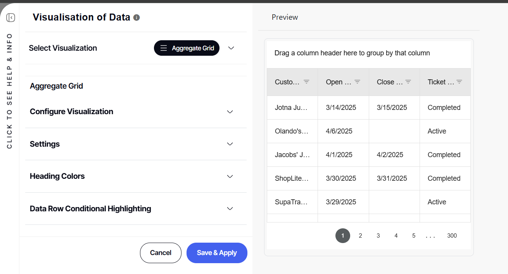Click Completed status in Jotna row

pos(445,108)
